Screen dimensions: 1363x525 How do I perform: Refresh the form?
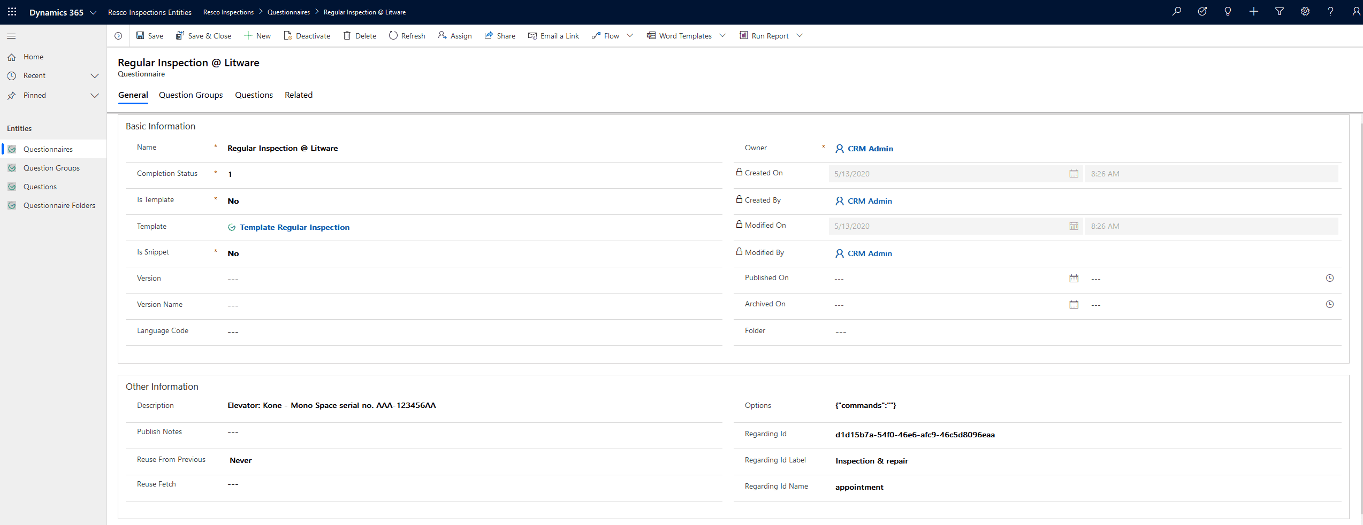click(407, 36)
